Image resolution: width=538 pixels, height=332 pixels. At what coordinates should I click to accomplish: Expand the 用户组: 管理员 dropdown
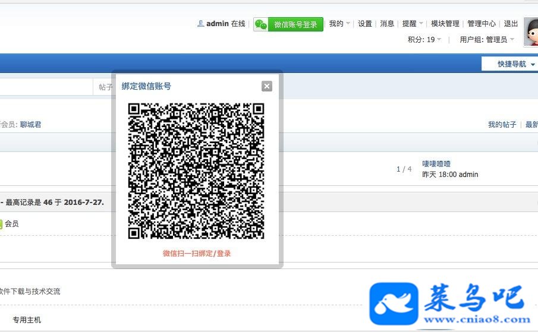pos(486,39)
